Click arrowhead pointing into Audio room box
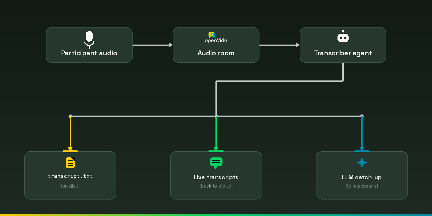 click(x=171, y=45)
